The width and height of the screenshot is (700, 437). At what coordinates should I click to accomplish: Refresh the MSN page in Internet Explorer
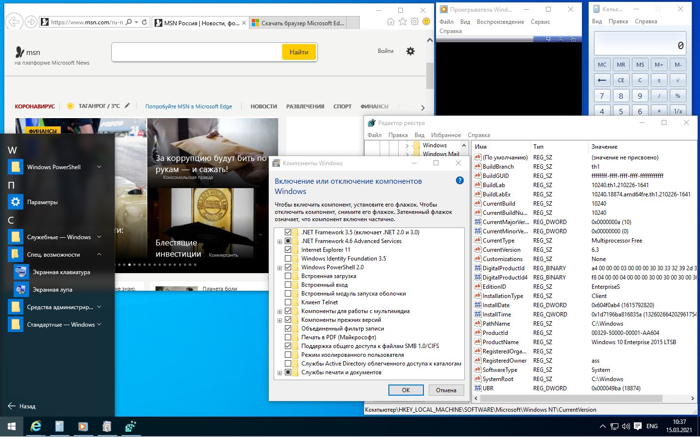144,22
